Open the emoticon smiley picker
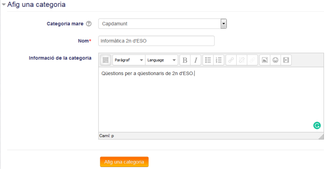 pos(275,60)
